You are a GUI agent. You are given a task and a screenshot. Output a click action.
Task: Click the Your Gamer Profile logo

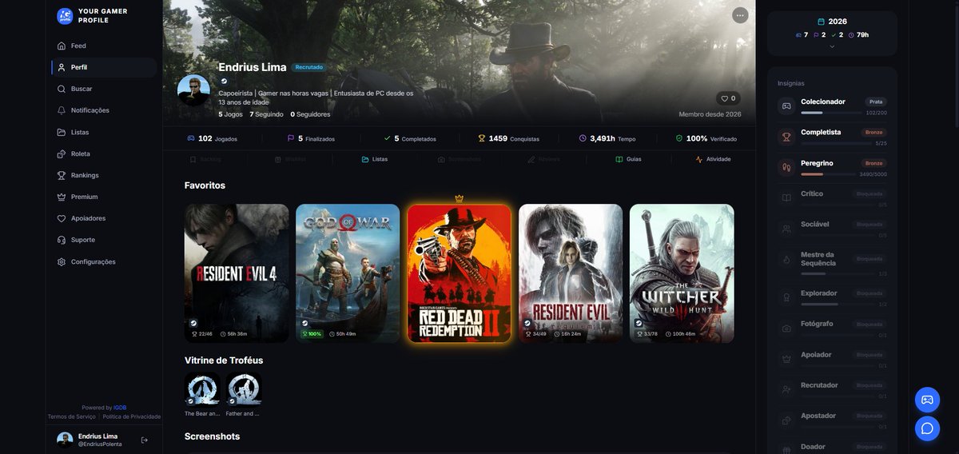65,16
